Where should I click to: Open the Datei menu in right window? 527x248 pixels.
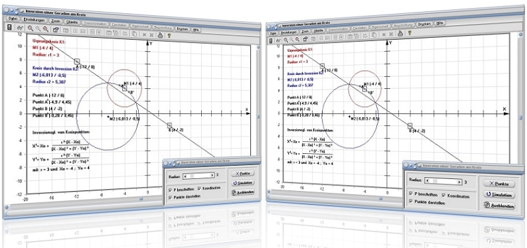[273, 33]
